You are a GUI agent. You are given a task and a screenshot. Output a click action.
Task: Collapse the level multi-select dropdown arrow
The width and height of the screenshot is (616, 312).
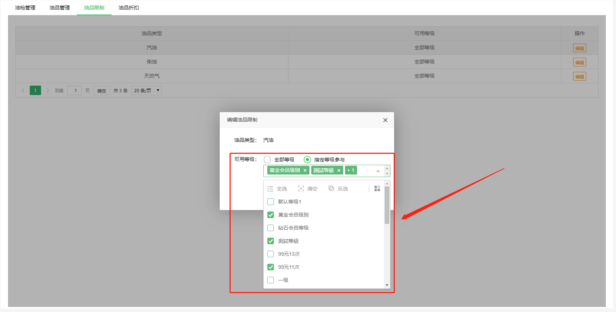coord(378,171)
